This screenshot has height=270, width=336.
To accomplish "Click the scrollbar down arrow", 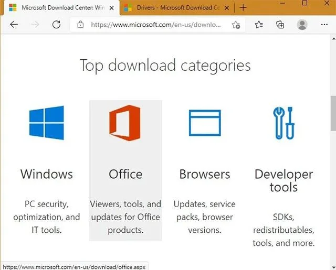I will point(333,267).
